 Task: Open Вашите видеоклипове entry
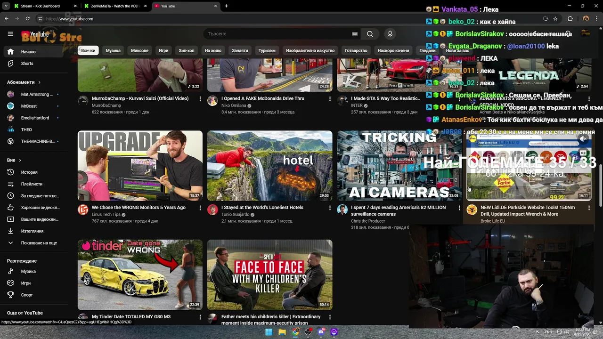[x=33, y=219]
